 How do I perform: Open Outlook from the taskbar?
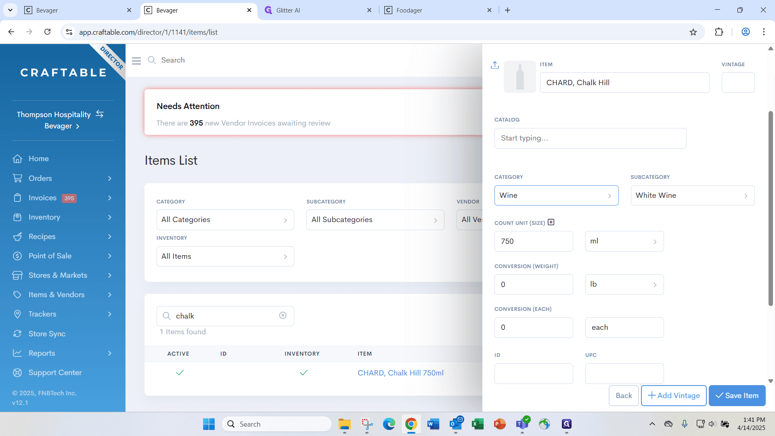coord(456,424)
